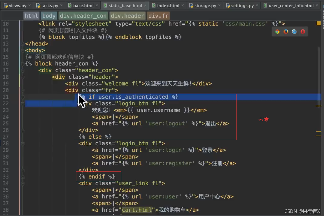Click the 用户中心 link text
Image resolution: width=324 pixels, height=216 pixels.
click(209, 197)
